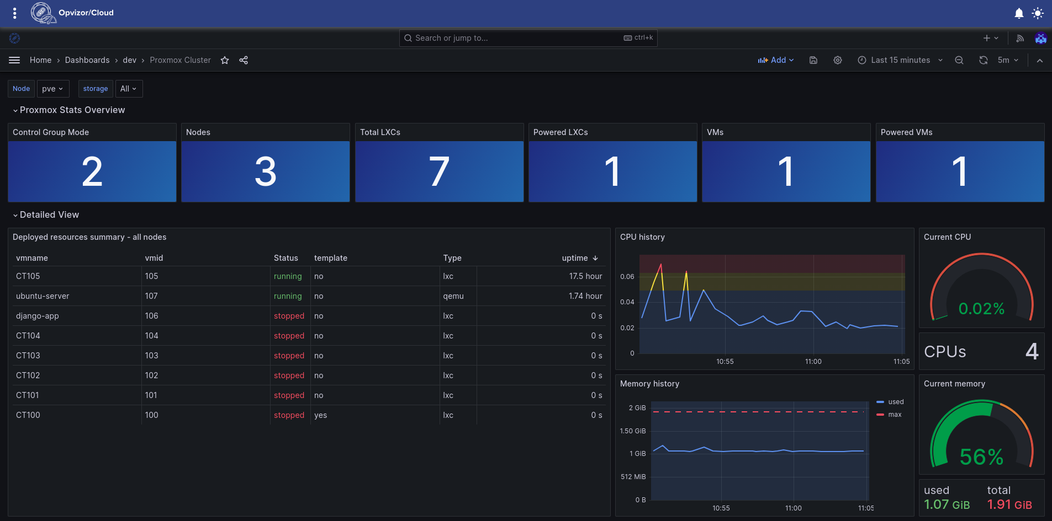Open the vertical dots menu
Screen dimensions: 1052x521
point(15,13)
